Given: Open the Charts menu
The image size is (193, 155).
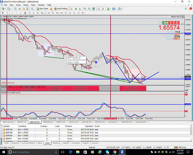Looking at the screenshot, I should pos(26,5).
